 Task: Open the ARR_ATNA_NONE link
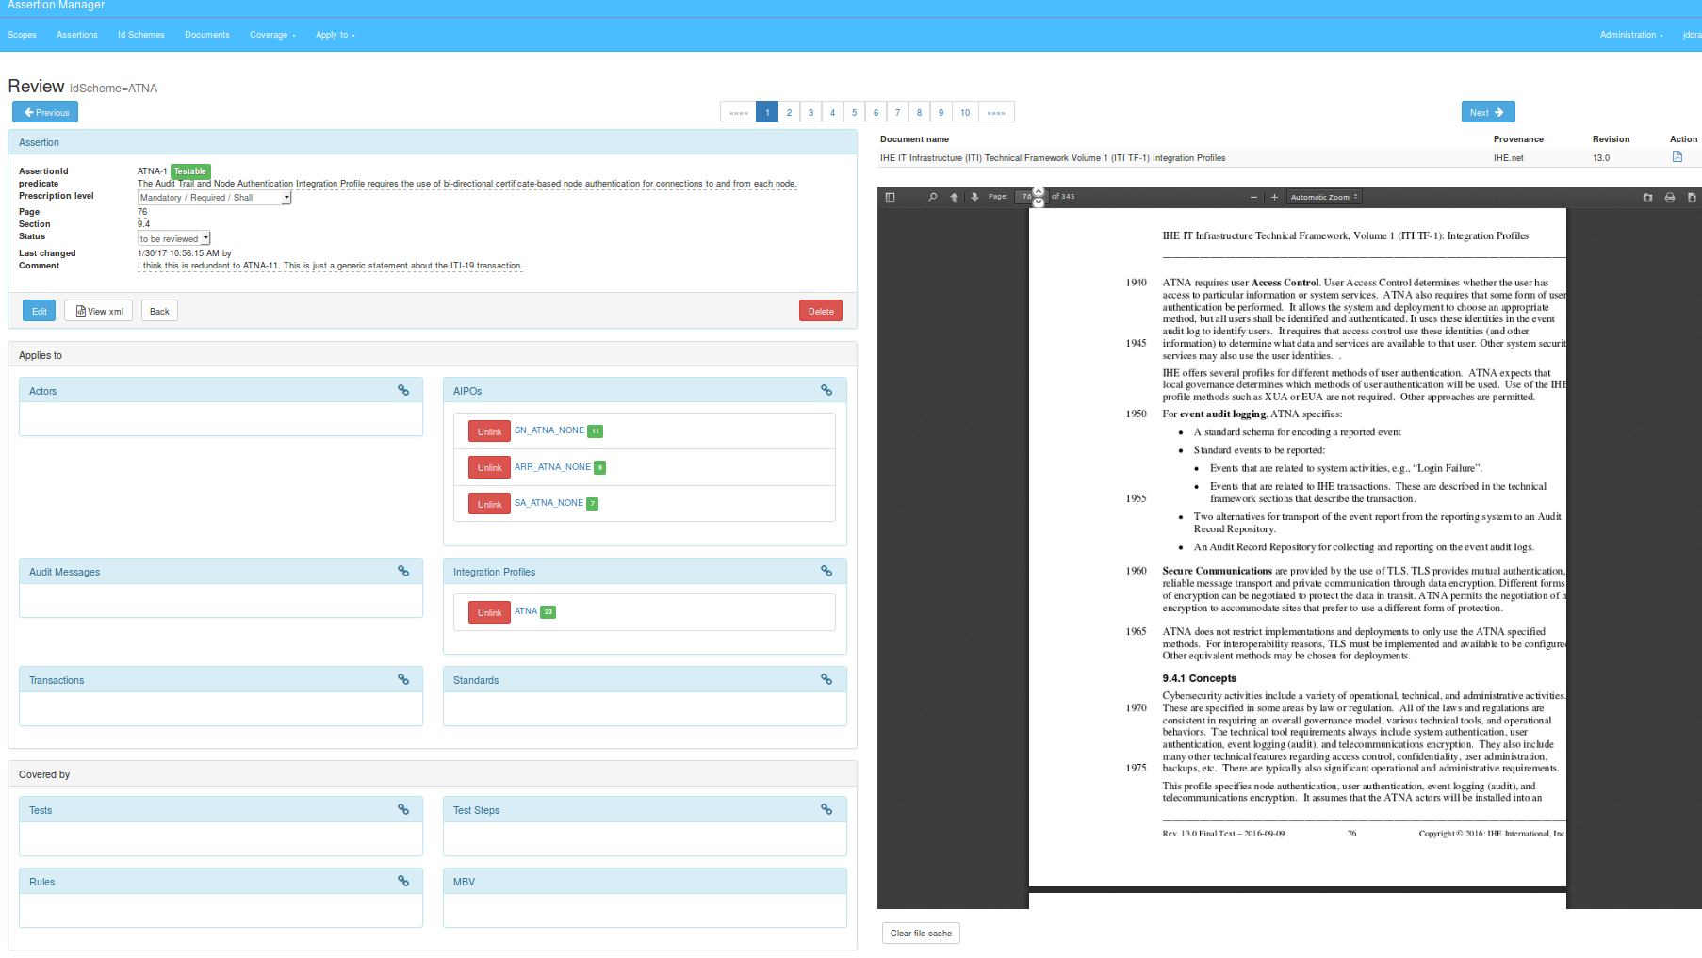pyautogui.click(x=551, y=467)
